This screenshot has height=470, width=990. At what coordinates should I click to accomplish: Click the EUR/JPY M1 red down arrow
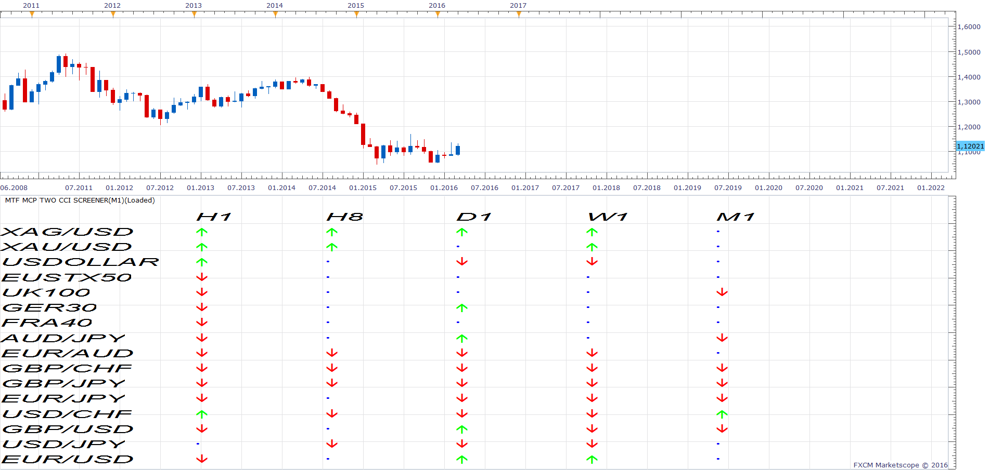(x=722, y=398)
